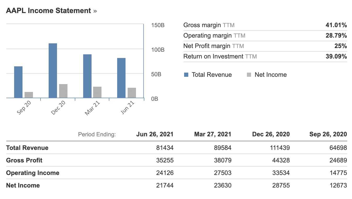Click Gross Profit value 35255
352x199 pixels.
pyautogui.click(x=165, y=160)
